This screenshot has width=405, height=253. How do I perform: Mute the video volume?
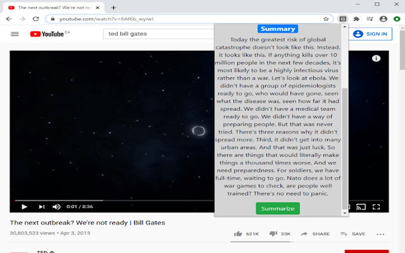click(56, 207)
